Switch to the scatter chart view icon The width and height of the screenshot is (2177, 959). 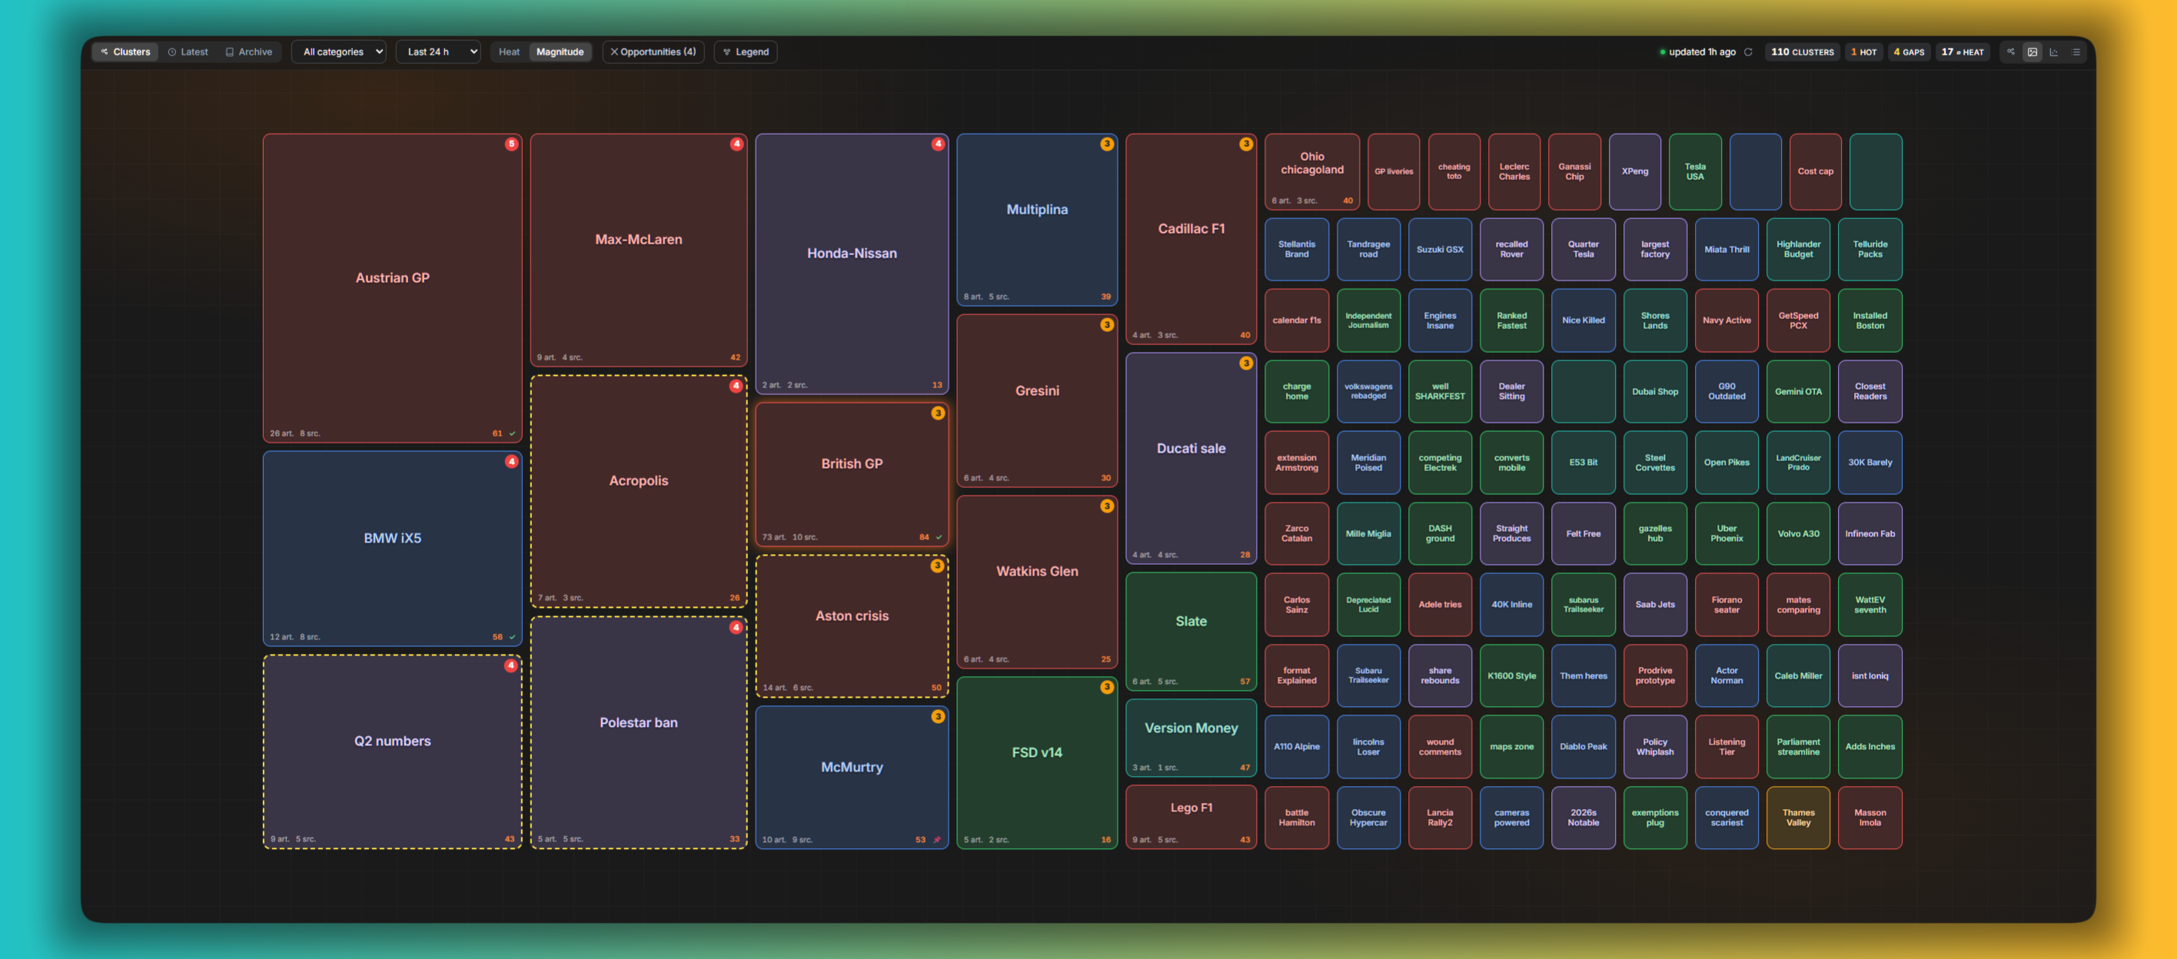2055,51
